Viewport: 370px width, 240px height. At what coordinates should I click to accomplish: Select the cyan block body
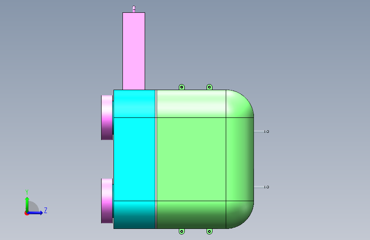[x=134, y=159]
